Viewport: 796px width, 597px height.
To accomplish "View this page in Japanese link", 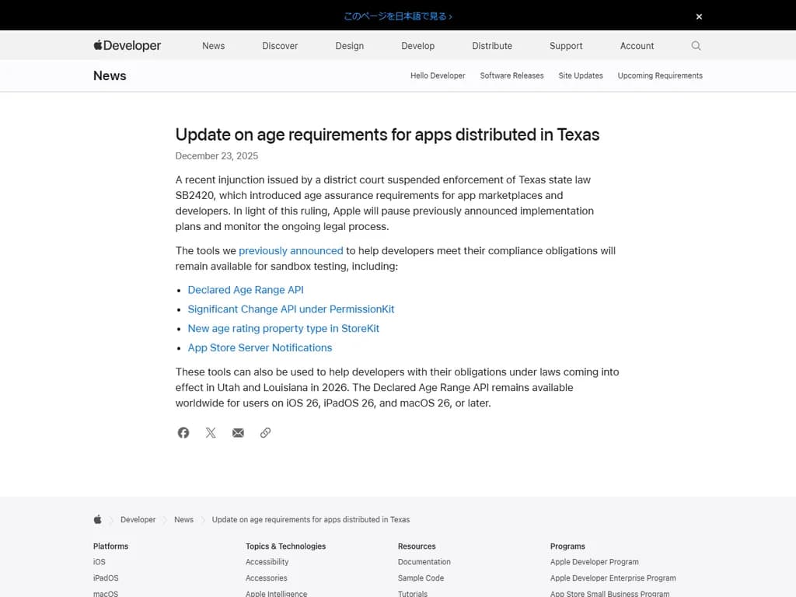I will pyautogui.click(x=398, y=16).
